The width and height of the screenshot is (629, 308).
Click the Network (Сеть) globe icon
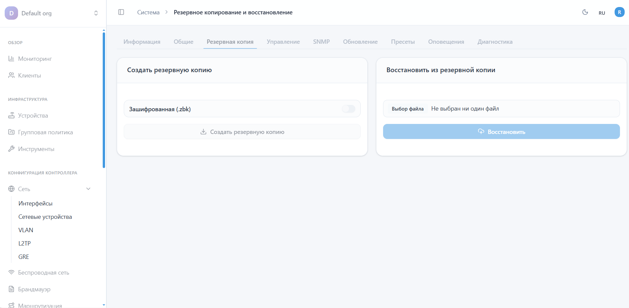(x=11, y=189)
